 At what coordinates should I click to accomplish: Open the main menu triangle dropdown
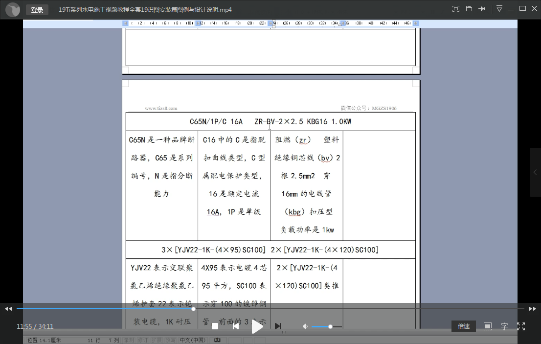[x=499, y=9]
